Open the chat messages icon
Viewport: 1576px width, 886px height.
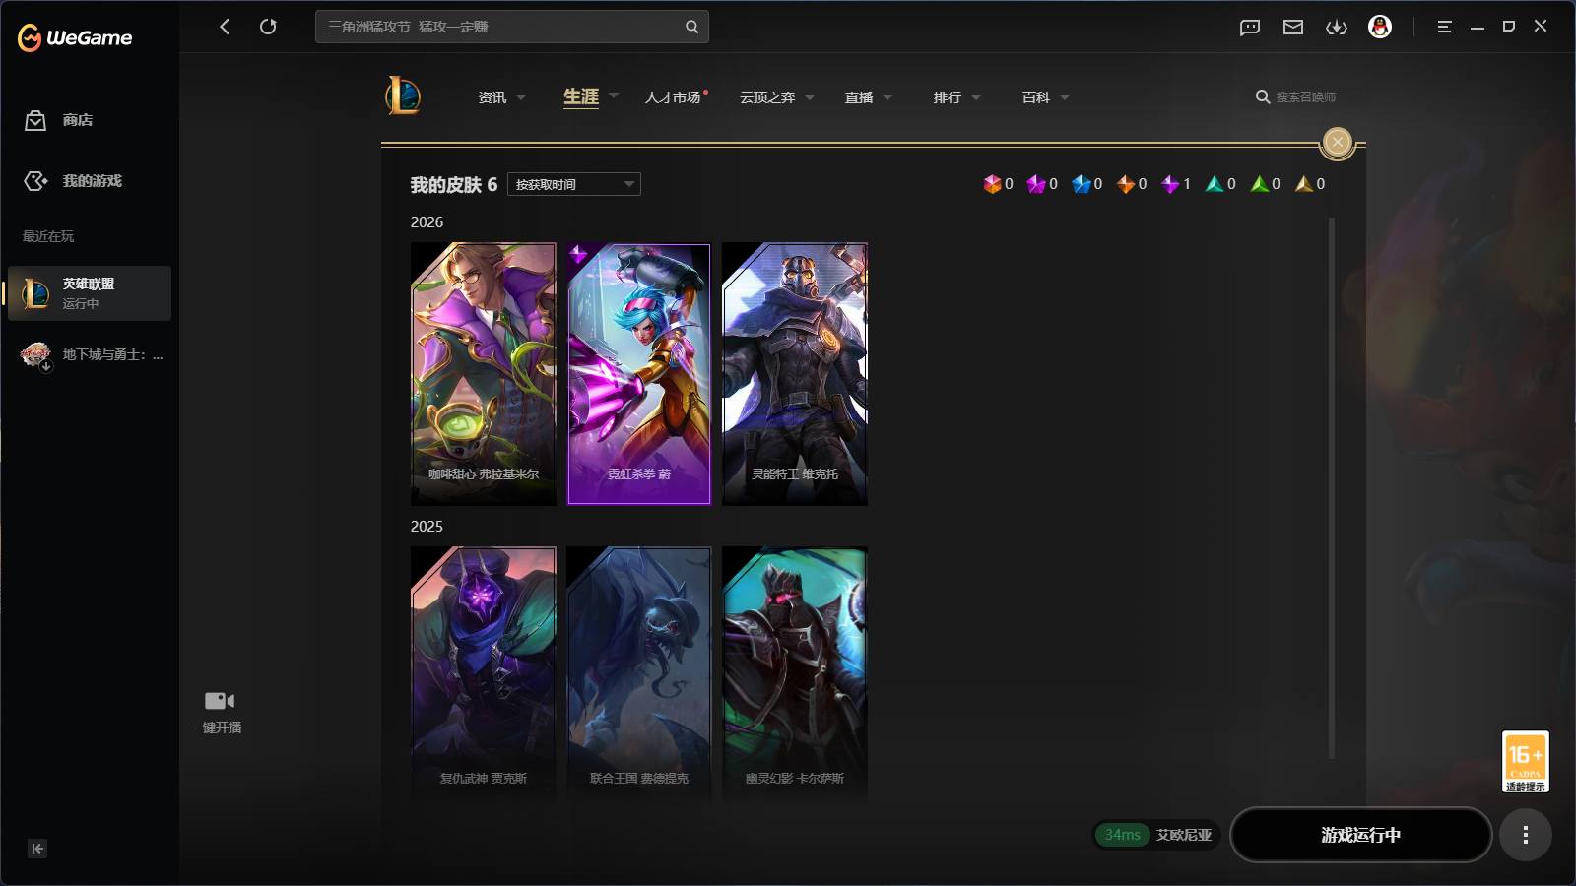tap(1250, 27)
